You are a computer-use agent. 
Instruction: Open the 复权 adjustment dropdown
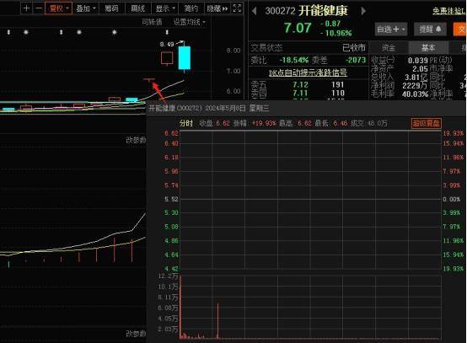click(x=59, y=8)
